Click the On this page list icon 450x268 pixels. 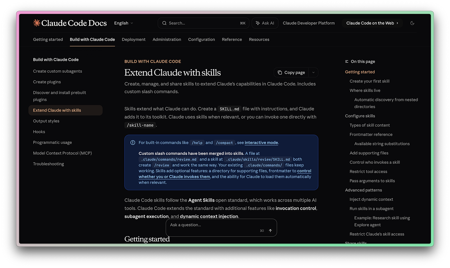click(347, 61)
